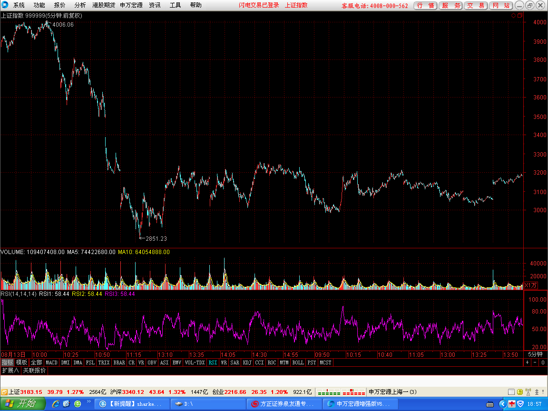Image resolution: width=548 pixels, height=411 pixels.
Task: Open the 资讯 menu
Action: coord(155,5)
